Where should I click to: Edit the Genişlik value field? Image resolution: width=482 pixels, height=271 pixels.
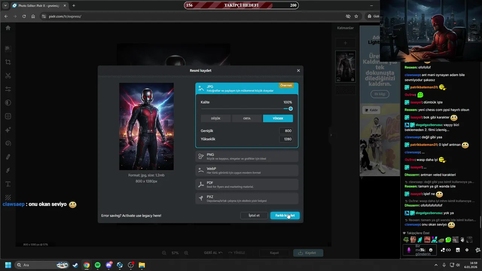point(286,131)
